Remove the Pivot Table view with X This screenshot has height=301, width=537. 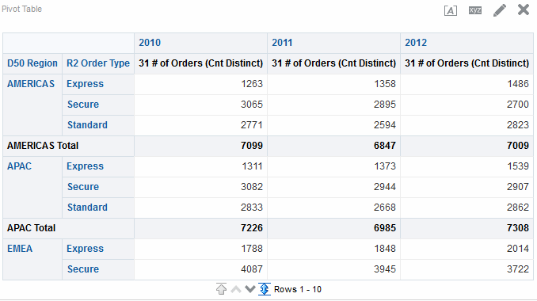tap(524, 10)
